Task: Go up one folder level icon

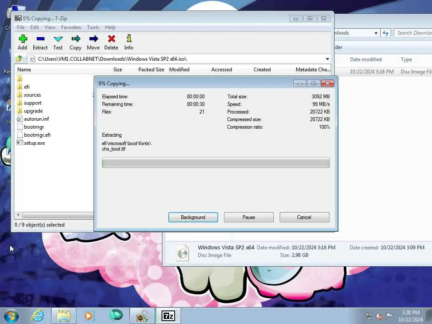Action: click(19, 59)
